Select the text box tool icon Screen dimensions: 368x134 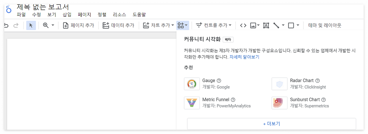[266, 25]
